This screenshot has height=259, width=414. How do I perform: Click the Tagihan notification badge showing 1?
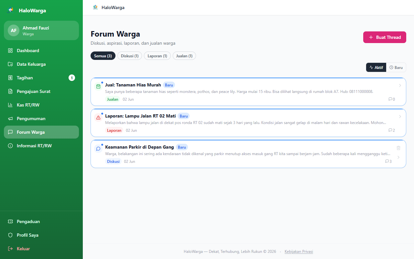[x=72, y=78]
